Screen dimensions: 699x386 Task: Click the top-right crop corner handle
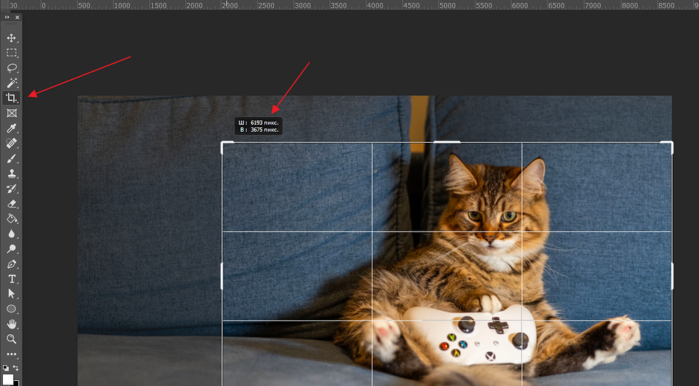coord(671,143)
